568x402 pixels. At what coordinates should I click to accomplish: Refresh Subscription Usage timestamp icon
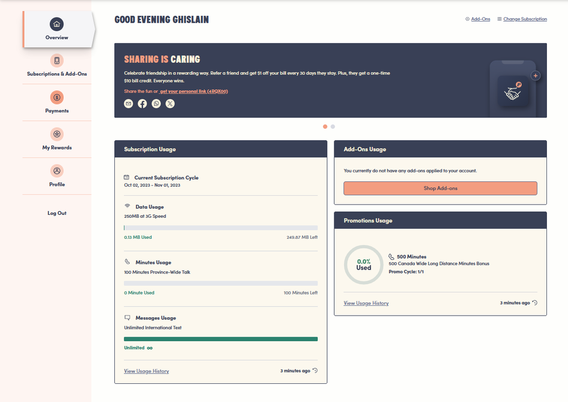tap(315, 371)
